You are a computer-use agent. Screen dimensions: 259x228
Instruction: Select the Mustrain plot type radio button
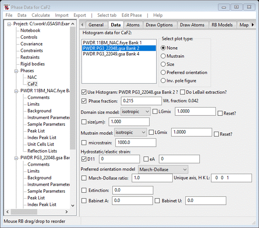(x=164, y=56)
